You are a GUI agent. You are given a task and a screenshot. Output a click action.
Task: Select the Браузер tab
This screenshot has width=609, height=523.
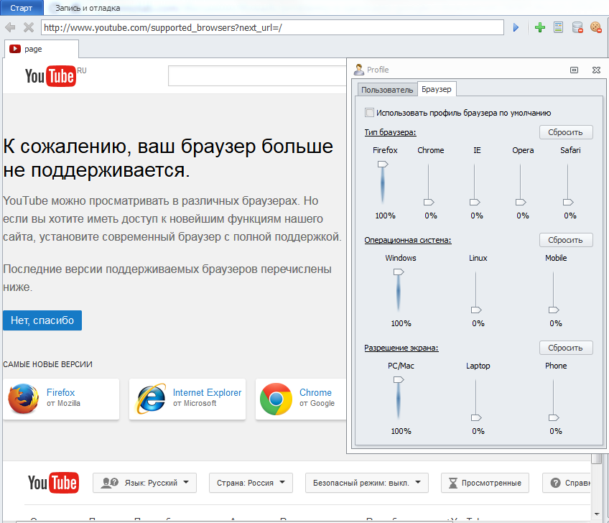[437, 89]
